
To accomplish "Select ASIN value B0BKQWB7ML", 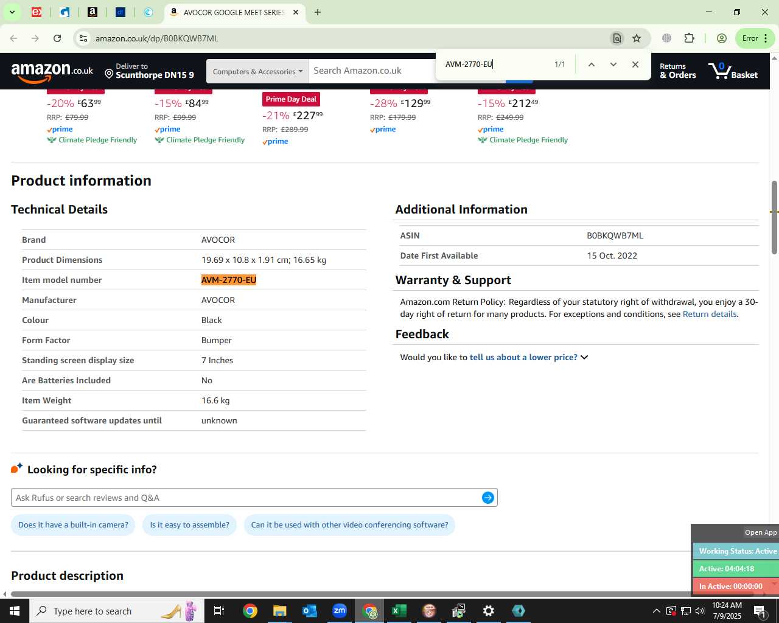I will 615,236.
